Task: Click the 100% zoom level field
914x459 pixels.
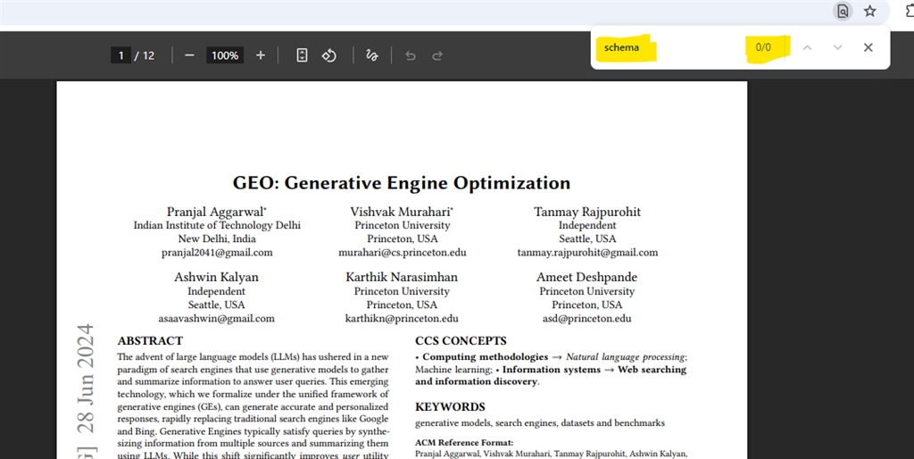Action: click(x=225, y=55)
